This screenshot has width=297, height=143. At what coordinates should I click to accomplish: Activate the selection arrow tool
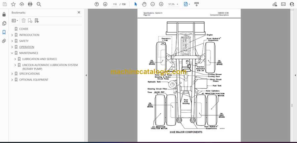[136, 4]
